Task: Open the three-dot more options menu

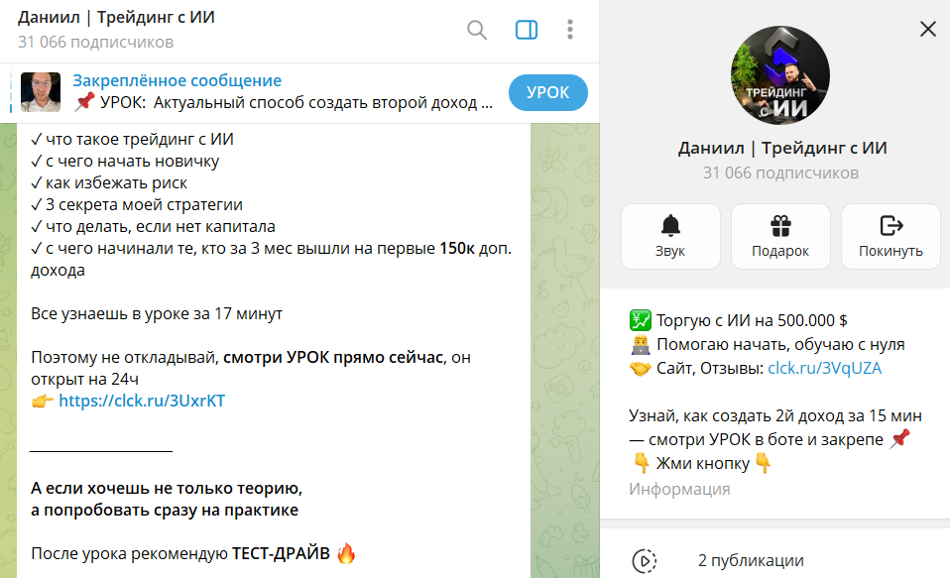Action: click(x=569, y=30)
